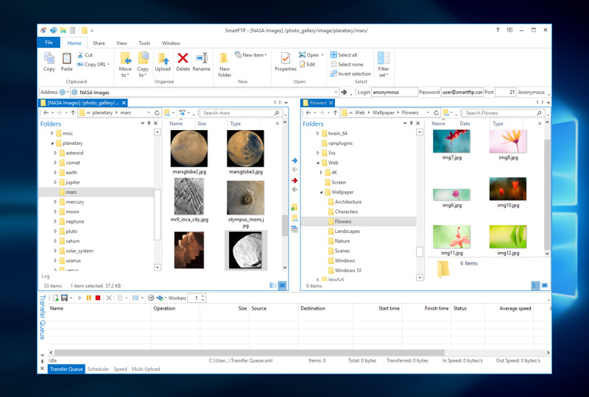The height and width of the screenshot is (397, 589).
Task: Increase the Workers count stepper
Action: pyautogui.click(x=203, y=296)
